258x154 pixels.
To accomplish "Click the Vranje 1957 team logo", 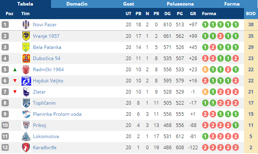I will [26, 36].
